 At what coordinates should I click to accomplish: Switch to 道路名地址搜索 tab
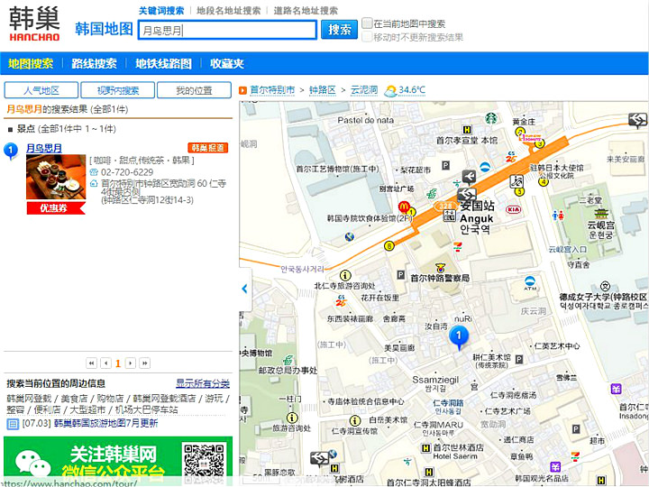click(x=306, y=10)
